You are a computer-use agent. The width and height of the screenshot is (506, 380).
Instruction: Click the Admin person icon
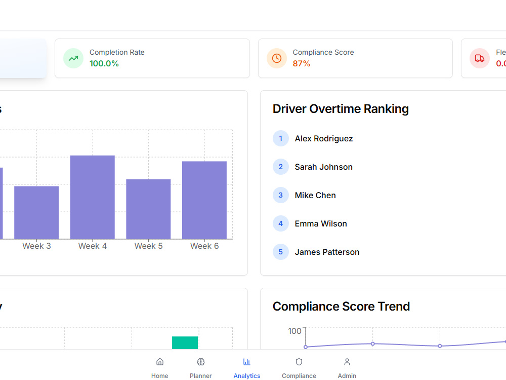tap(347, 362)
